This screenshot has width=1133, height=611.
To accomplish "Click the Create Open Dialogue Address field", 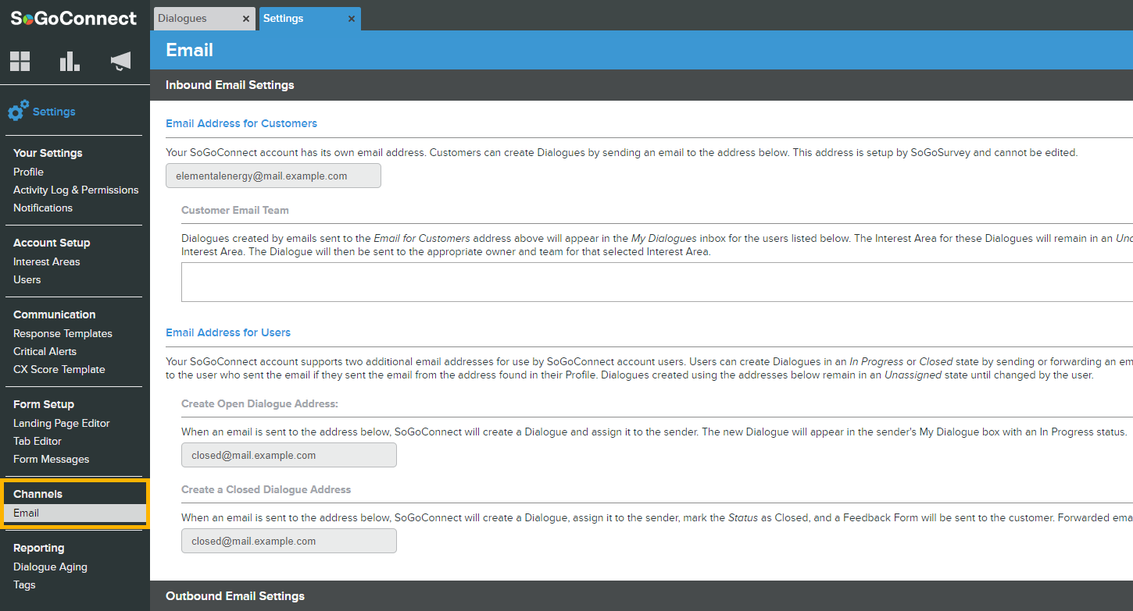I will (289, 455).
